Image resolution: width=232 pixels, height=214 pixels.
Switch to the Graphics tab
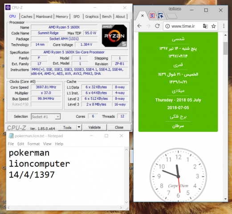92,16
